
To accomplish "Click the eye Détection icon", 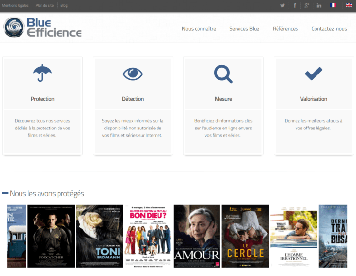I will pyautogui.click(x=133, y=74).
